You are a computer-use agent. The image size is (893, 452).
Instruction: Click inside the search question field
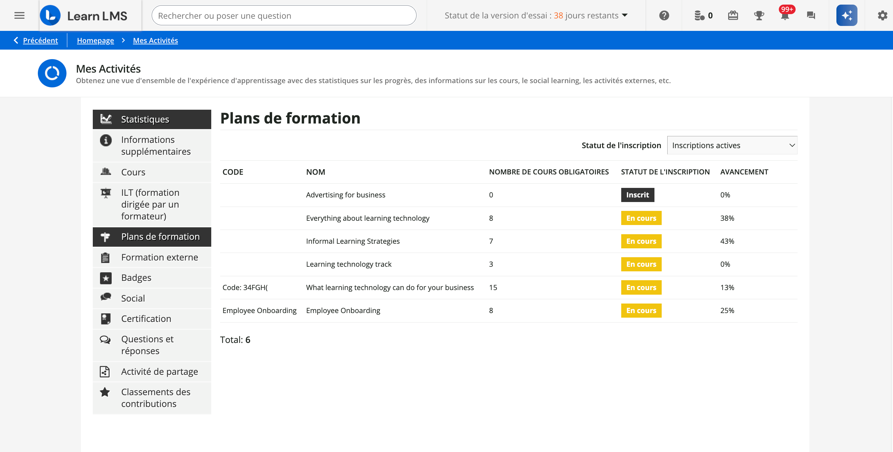click(284, 15)
